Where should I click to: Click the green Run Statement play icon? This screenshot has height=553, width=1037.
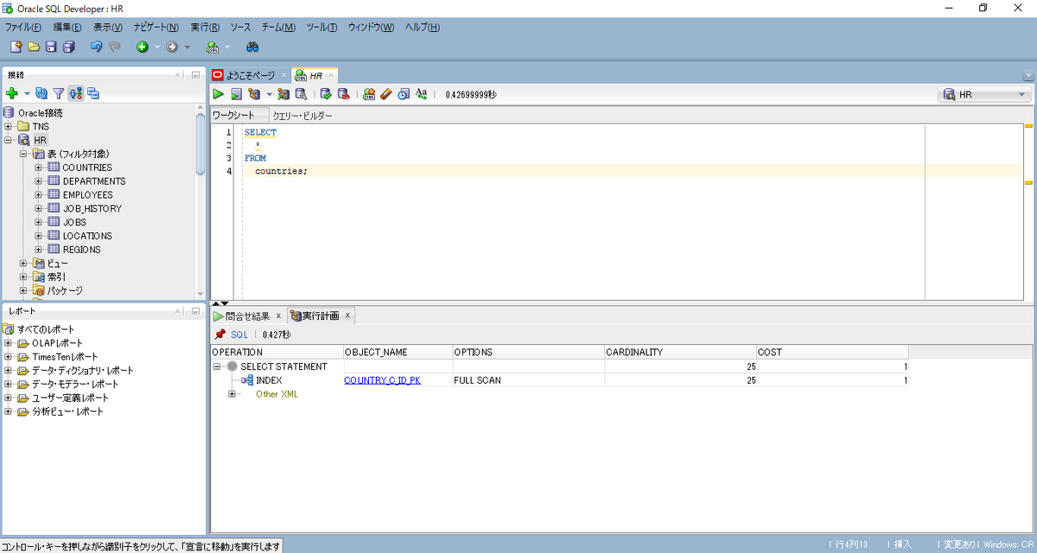219,94
